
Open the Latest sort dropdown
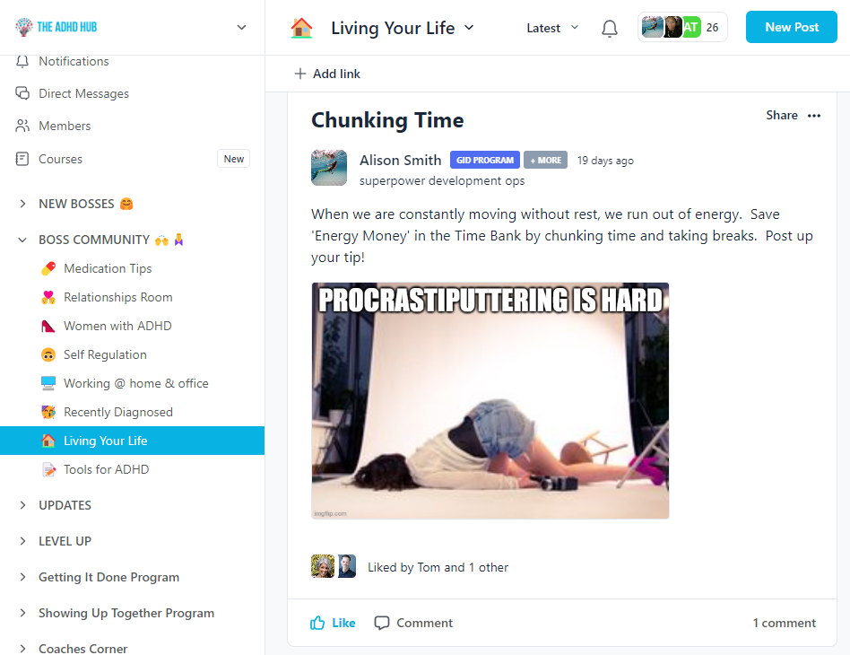click(x=552, y=28)
